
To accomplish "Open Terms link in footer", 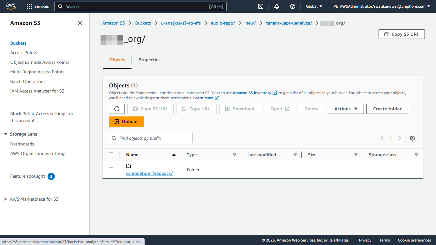I will point(385,240).
